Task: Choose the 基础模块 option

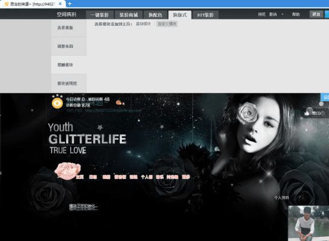Action: coord(143,24)
